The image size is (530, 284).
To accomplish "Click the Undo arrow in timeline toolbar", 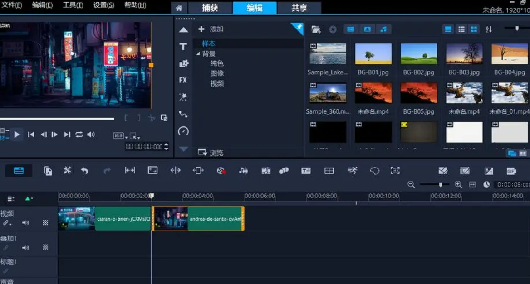I will click(84, 171).
